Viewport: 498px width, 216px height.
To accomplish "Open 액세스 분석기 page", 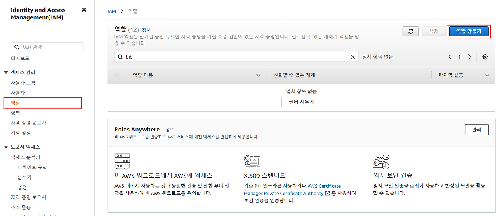I will (x=25, y=157).
